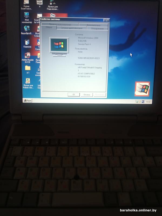Close the Свойства системы dialog

click(108, 20)
